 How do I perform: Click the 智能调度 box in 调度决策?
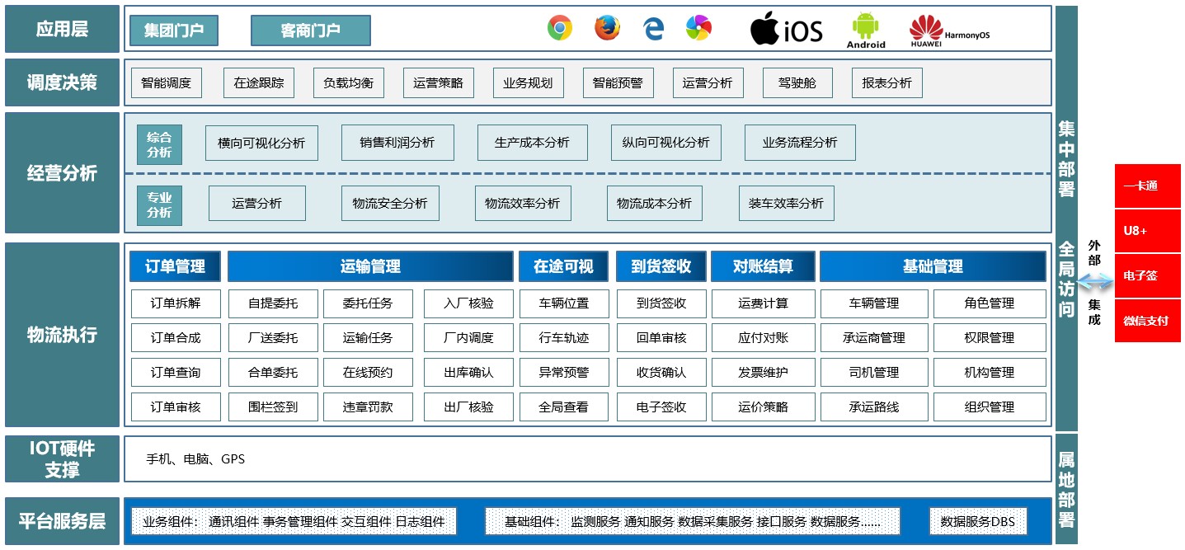[166, 82]
